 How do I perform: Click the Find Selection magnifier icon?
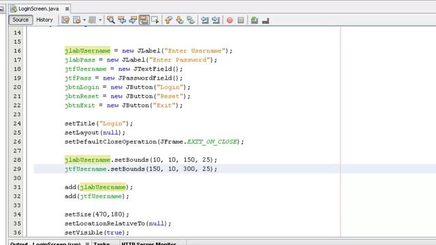tap(111, 20)
